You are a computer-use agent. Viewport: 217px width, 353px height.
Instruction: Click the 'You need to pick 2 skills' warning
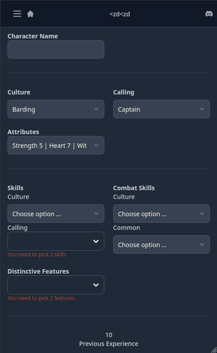click(x=37, y=255)
